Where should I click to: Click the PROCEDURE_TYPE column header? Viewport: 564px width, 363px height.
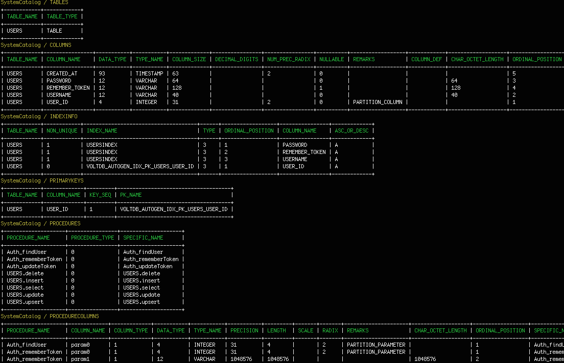tap(92, 238)
